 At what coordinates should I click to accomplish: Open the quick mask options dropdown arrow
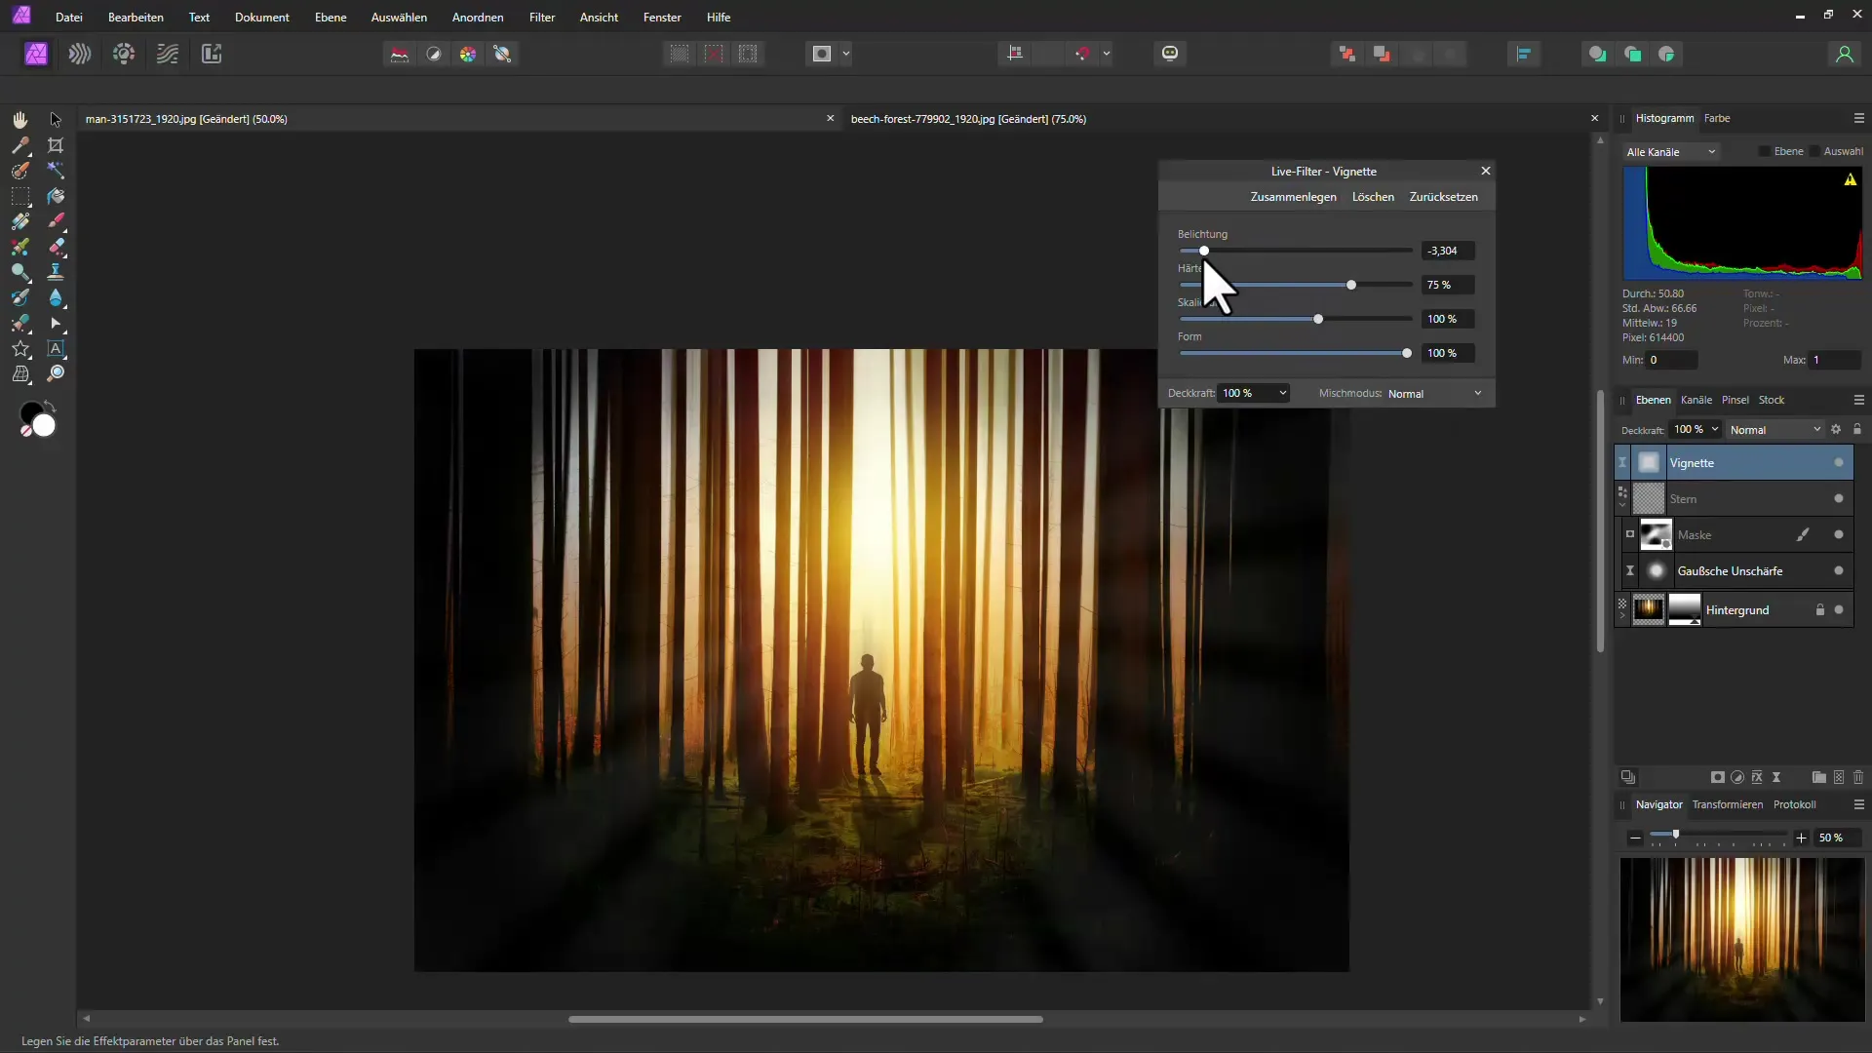(x=845, y=54)
